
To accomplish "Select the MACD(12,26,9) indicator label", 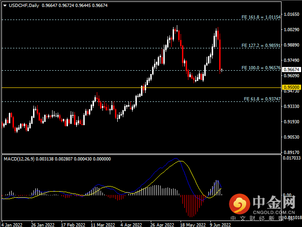I will click(x=19, y=159).
